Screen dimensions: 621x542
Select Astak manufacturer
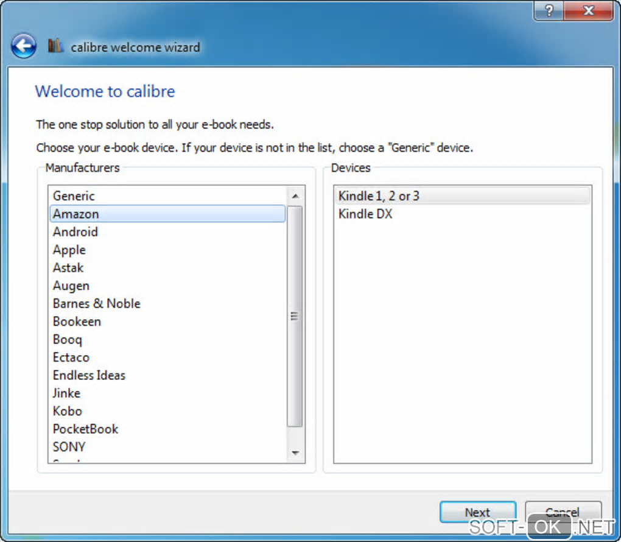point(167,267)
